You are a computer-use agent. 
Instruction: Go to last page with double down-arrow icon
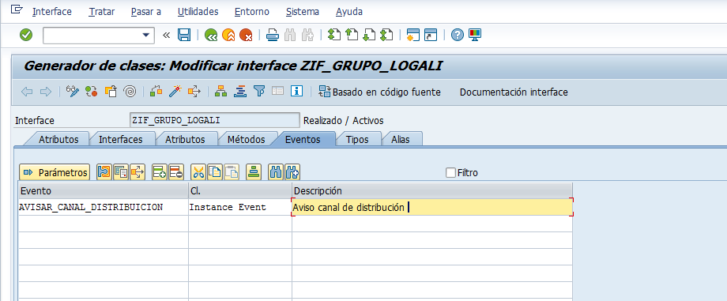point(386,35)
